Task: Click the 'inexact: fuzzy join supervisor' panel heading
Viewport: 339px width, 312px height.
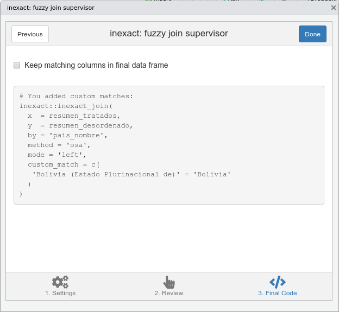Action: pos(169,34)
